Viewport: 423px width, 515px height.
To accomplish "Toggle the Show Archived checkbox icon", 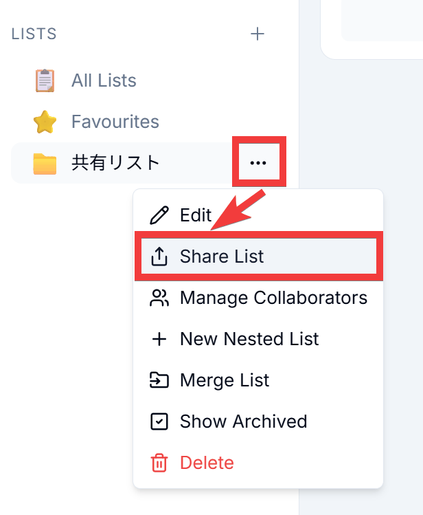I will (159, 421).
